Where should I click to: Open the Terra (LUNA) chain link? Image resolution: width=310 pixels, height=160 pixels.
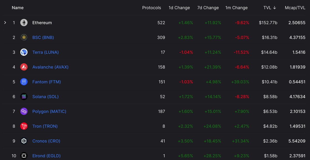[x=45, y=52]
